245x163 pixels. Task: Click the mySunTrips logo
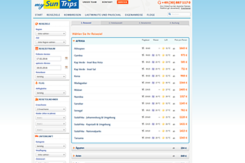click(x=57, y=4)
